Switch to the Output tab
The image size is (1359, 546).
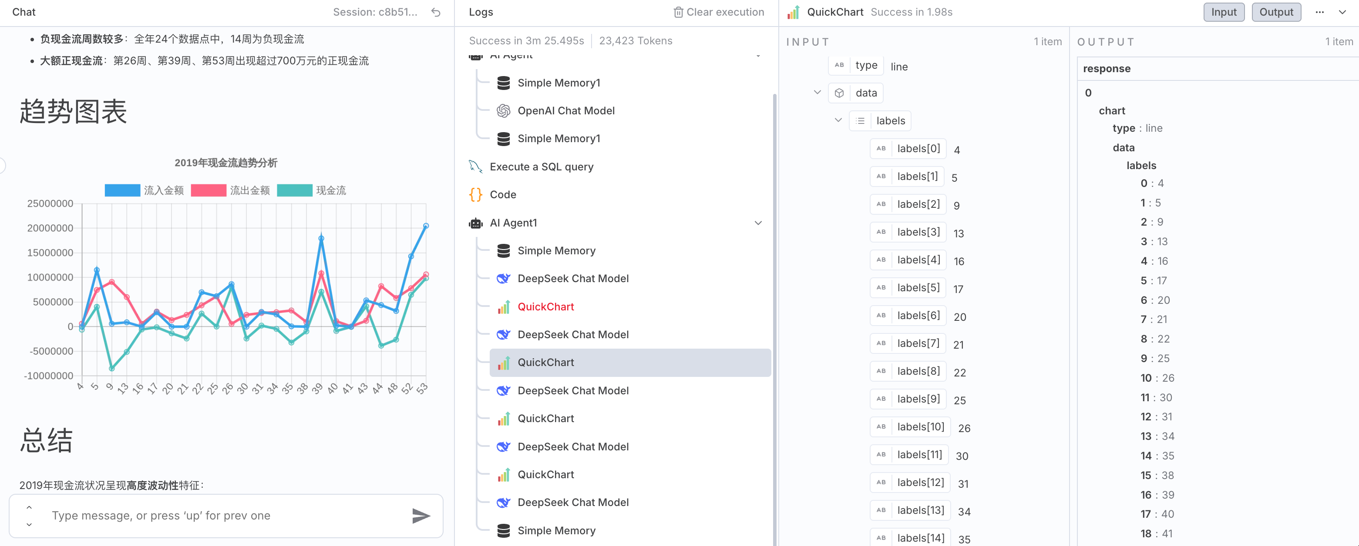[1276, 12]
